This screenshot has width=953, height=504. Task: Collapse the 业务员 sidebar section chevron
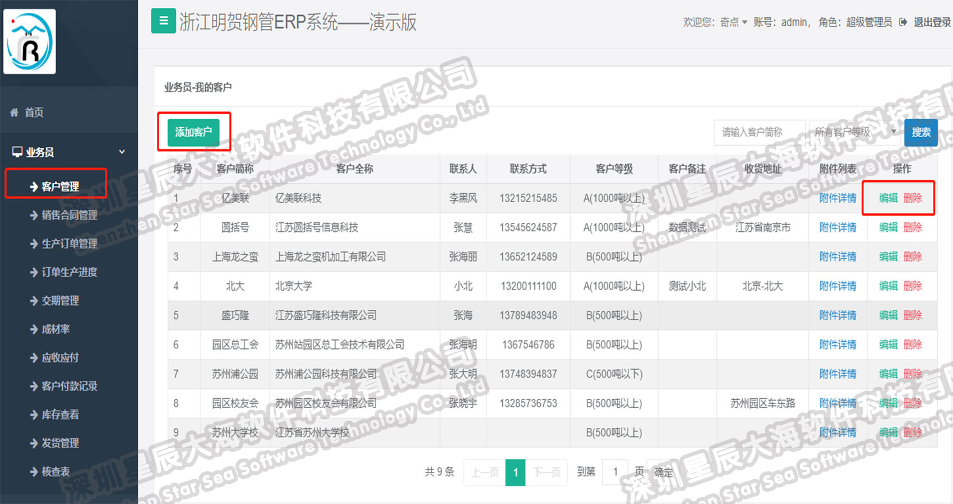tap(122, 152)
